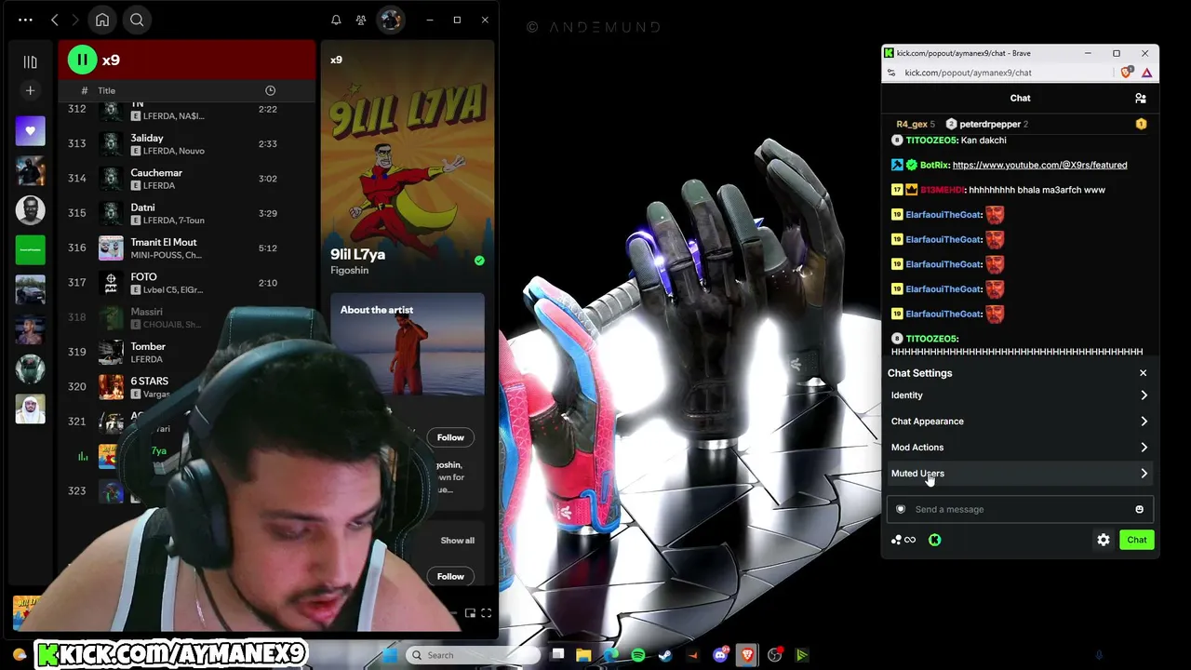Follow the artist in About the artist card
The image size is (1191, 670).
pos(450,437)
